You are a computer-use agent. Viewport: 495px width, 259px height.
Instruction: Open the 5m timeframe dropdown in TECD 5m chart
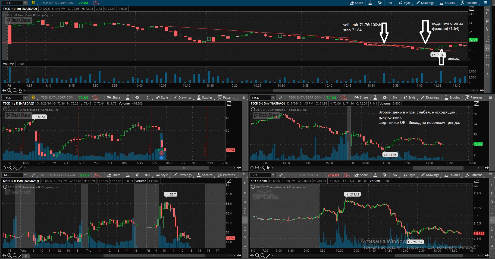pos(395,97)
